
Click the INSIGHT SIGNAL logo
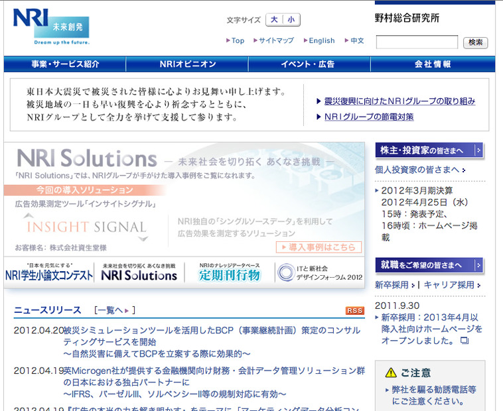point(87,227)
